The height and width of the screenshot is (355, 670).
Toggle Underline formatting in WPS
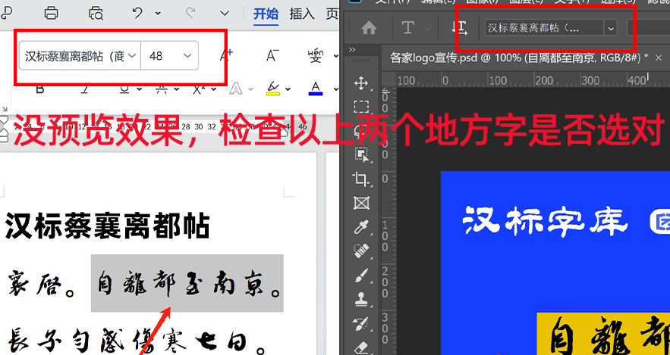(x=124, y=89)
